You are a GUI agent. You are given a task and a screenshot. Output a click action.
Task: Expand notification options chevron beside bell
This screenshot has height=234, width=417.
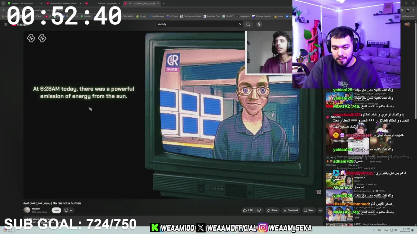coord(71,210)
